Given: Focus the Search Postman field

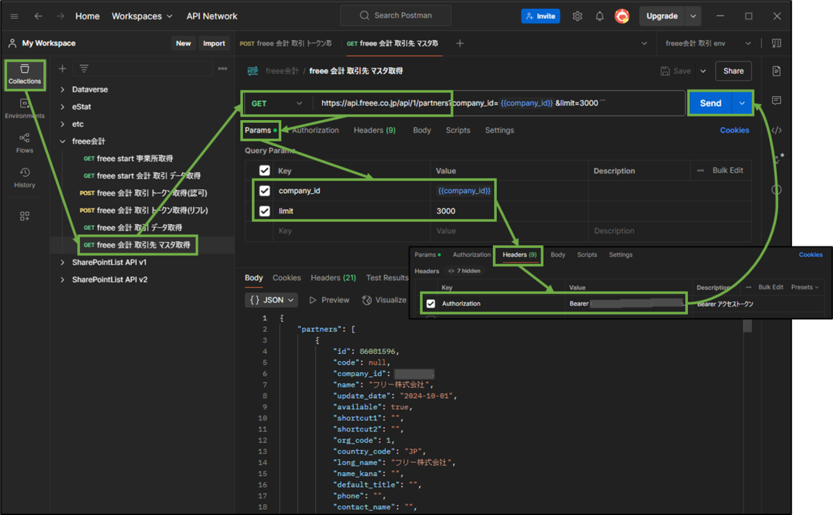Looking at the screenshot, I should click(x=396, y=15).
